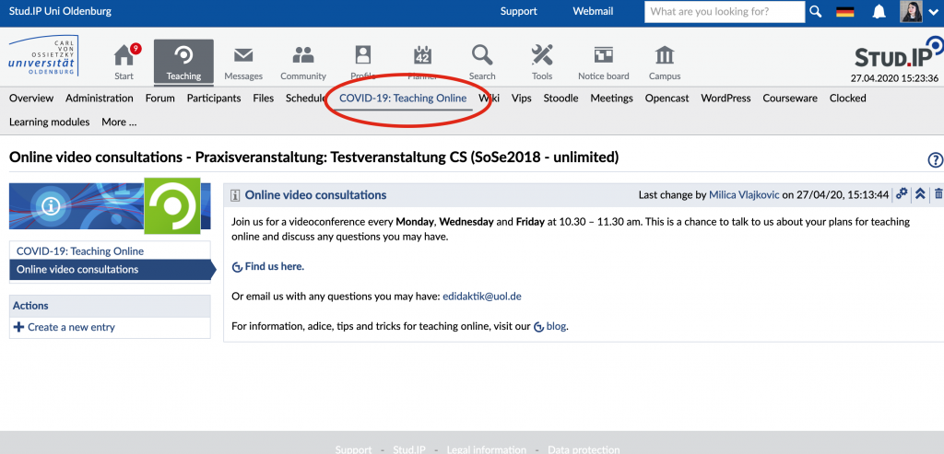Open Participants tab
The height and width of the screenshot is (454, 944).
(x=214, y=98)
